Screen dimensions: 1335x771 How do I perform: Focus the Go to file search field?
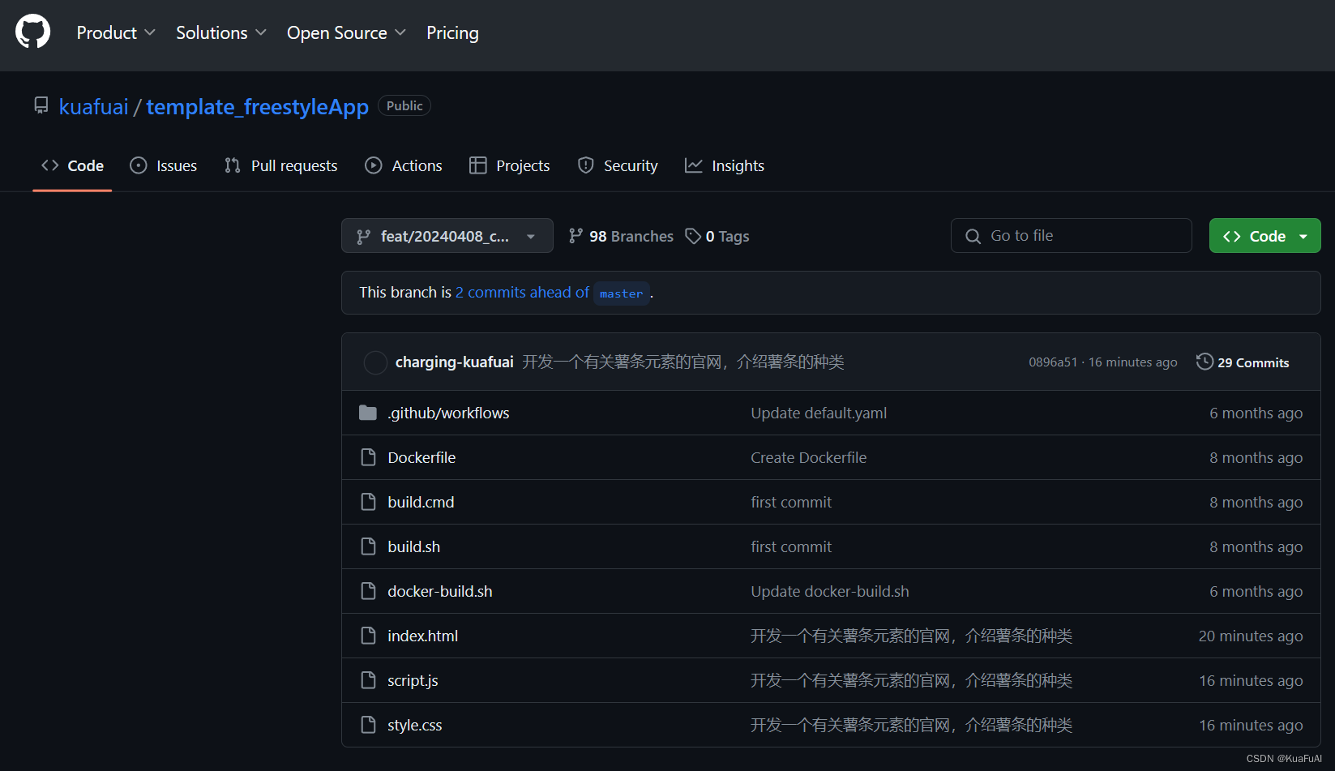pyautogui.click(x=1071, y=236)
